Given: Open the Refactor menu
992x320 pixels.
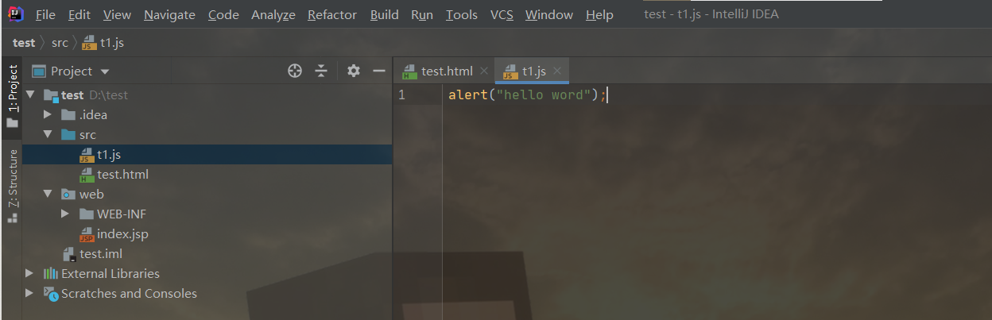Looking at the screenshot, I should (332, 15).
